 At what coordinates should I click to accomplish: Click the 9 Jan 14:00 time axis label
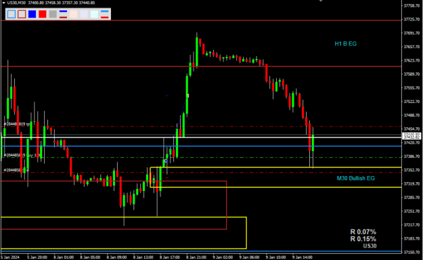[303, 257]
